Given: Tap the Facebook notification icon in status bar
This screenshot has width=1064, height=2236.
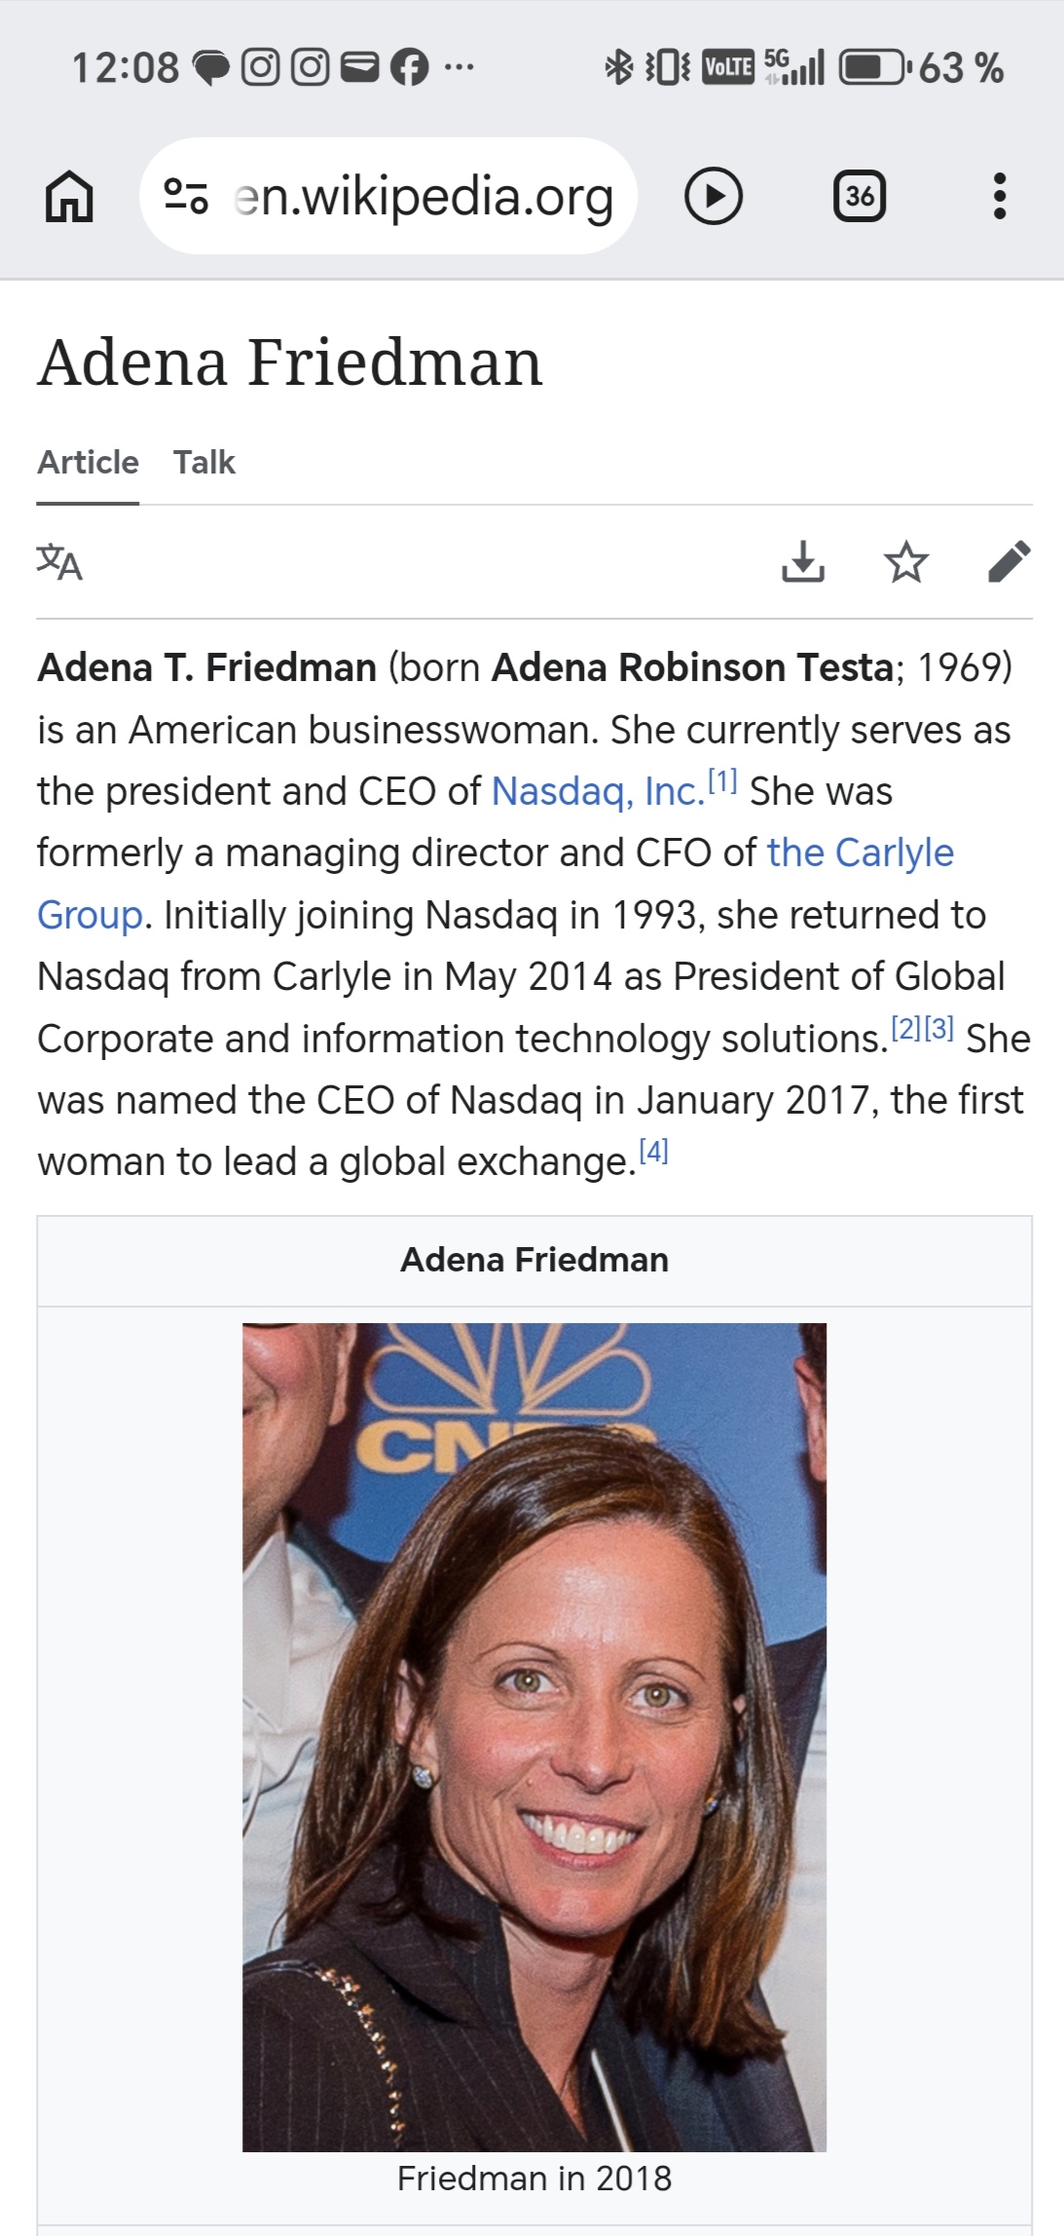Looking at the screenshot, I should [x=409, y=67].
